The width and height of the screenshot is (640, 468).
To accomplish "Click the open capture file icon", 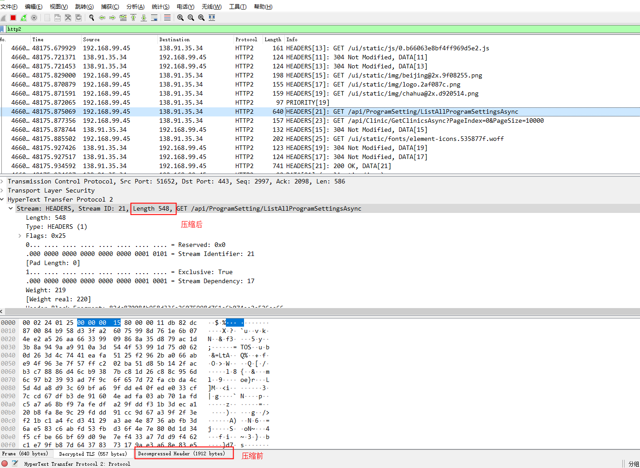I will tap(47, 18).
